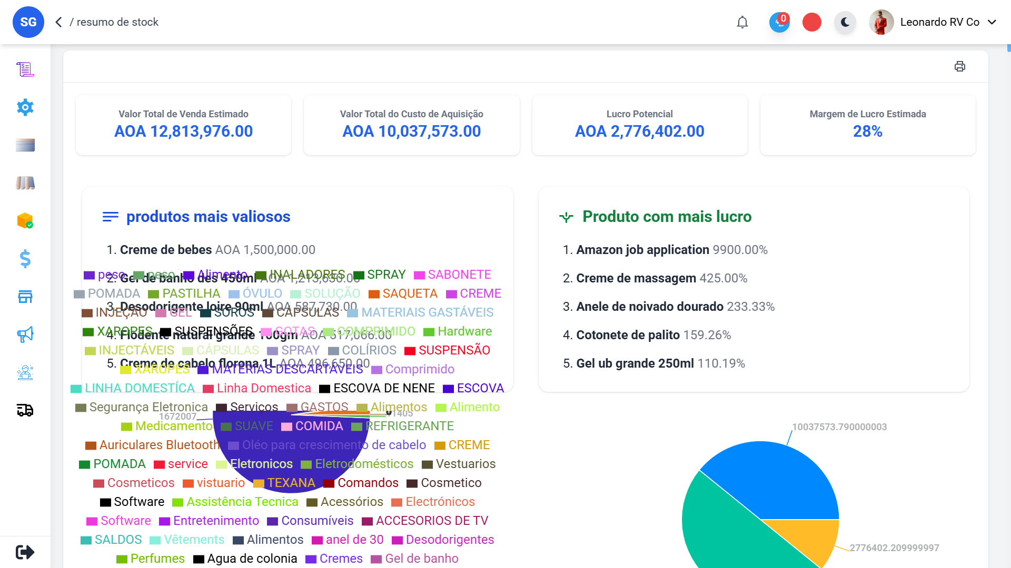
Task: Toggle the ESCOVA DE NENE legend item
Action: click(x=377, y=388)
